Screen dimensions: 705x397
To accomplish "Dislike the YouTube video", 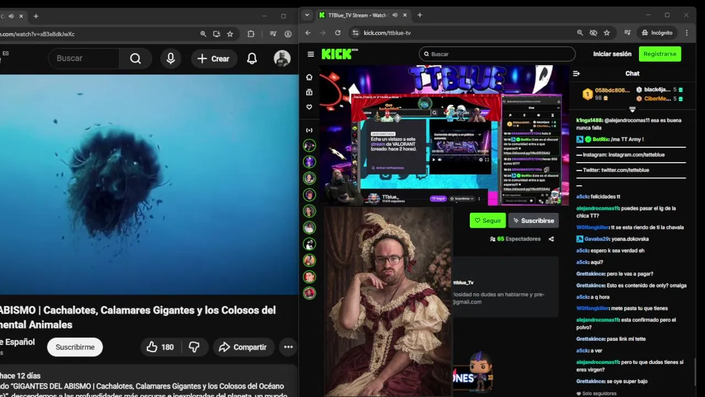I will 194,347.
